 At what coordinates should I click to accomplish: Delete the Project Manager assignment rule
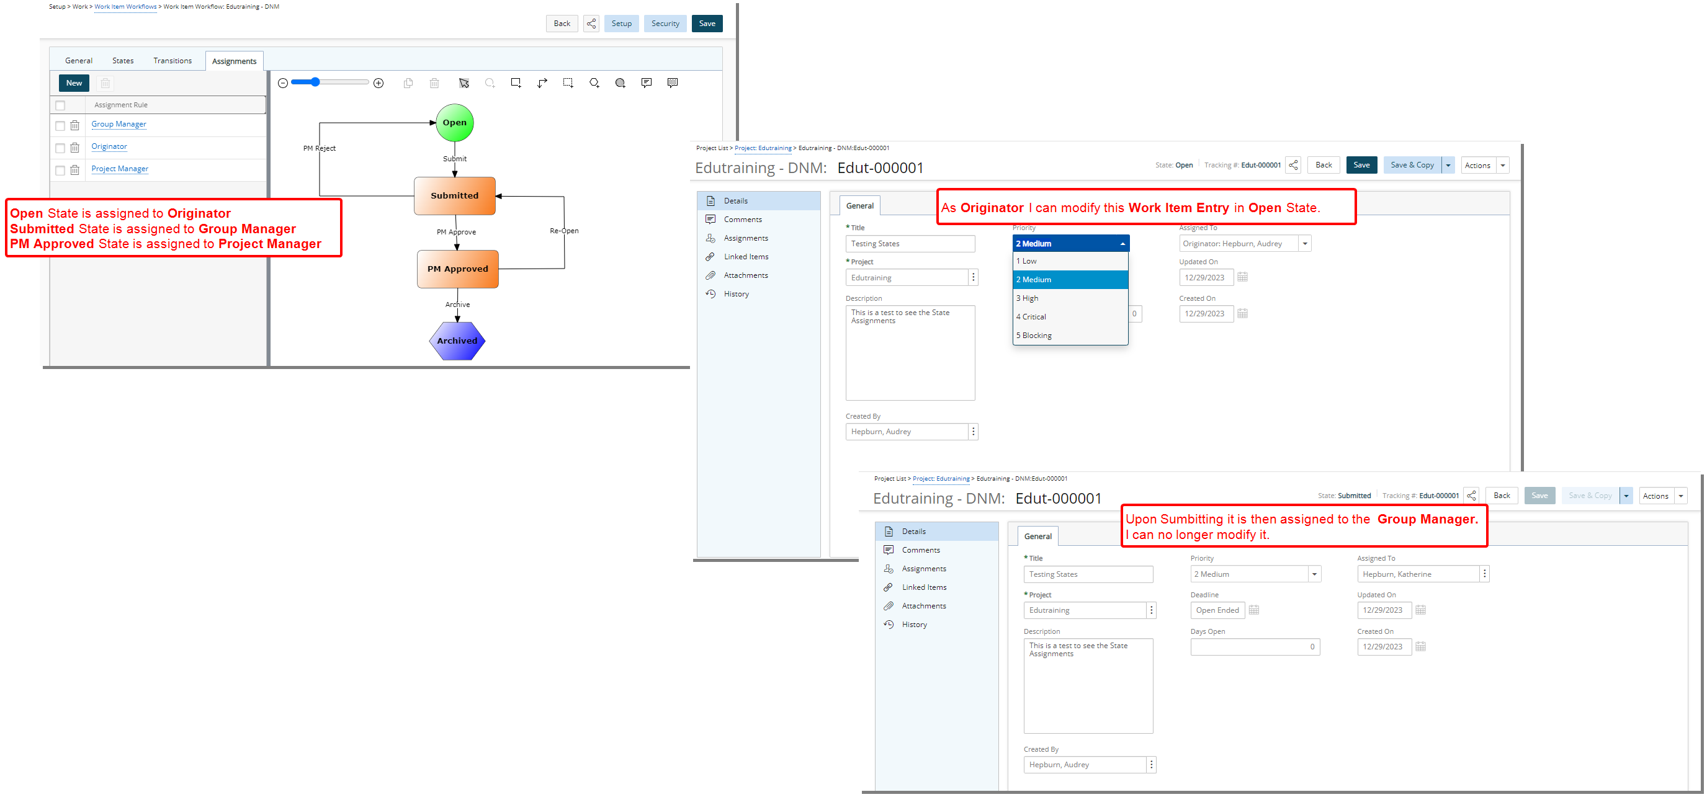(75, 171)
